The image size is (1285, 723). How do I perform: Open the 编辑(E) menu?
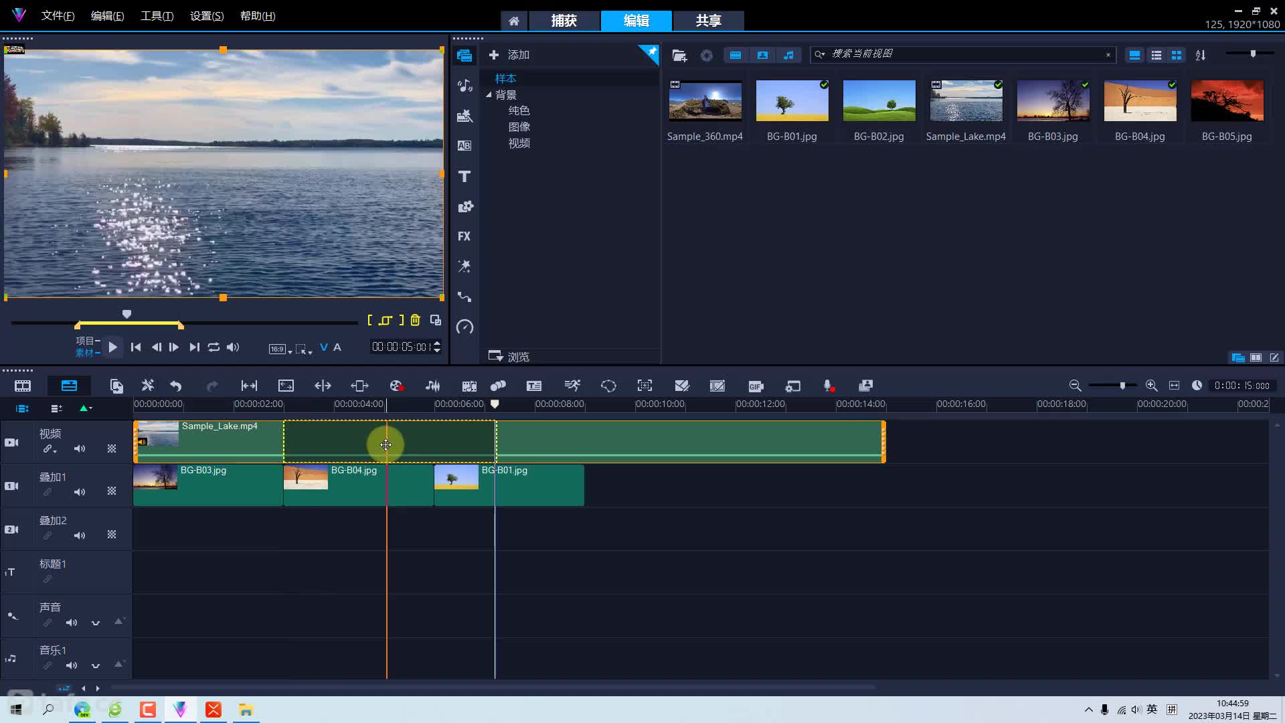coord(108,16)
